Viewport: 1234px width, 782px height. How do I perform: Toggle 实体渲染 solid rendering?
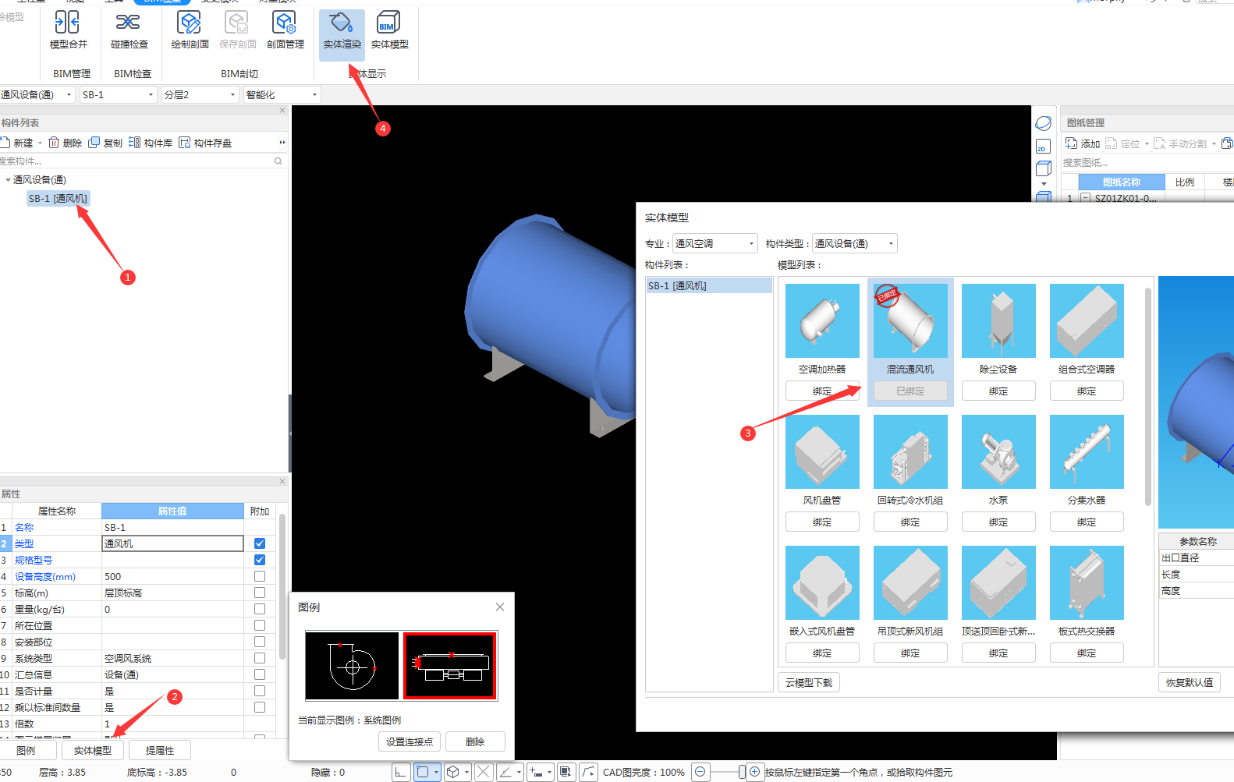(x=342, y=34)
